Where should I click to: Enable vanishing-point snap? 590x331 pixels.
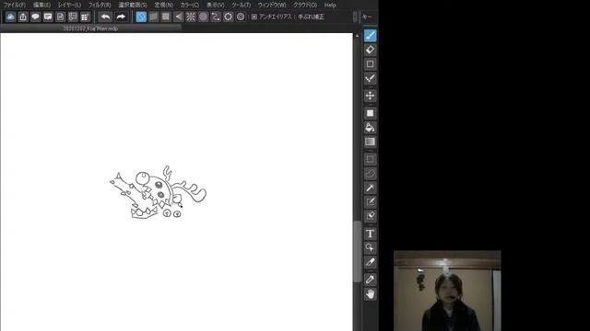pos(178,17)
